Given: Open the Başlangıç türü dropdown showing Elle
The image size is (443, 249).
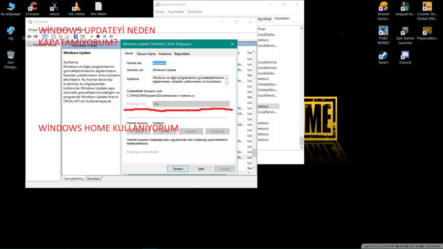Looking at the screenshot, I should (191, 104).
